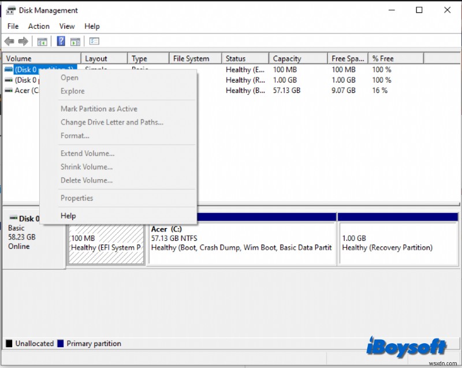Image resolution: width=462 pixels, height=368 pixels.
Task: Select the 1.00 GB Recovery Partition block
Action: coord(398,243)
